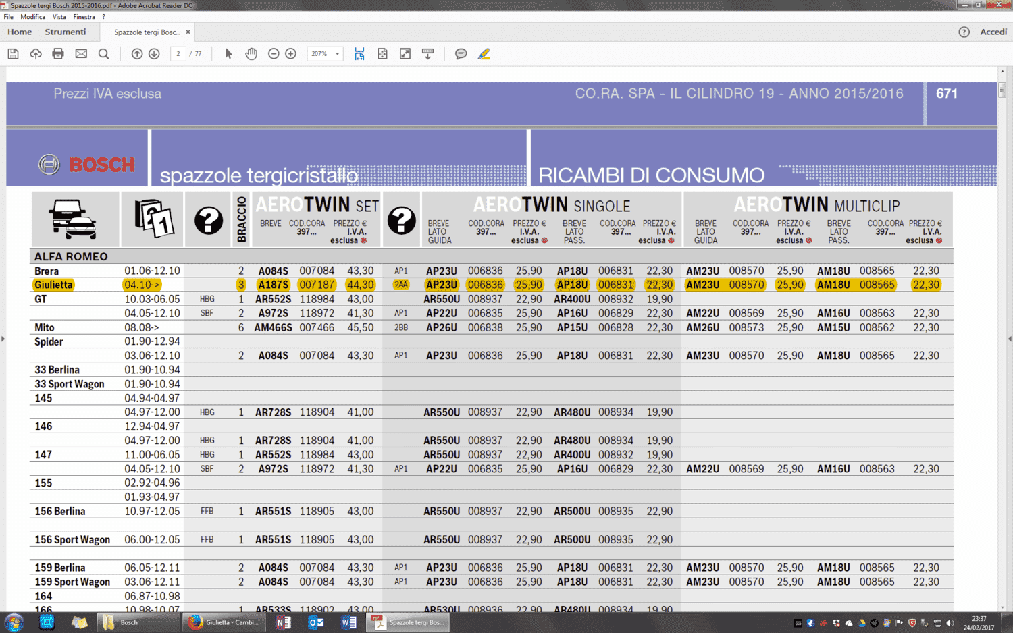Open the search magnifier tool
Screen dimensions: 1013x633
pyautogui.click(x=103, y=54)
